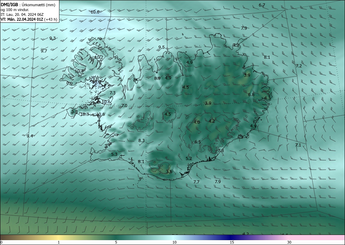This screenshot has height=245, width=345.
Task: Click the '15' label on the color scale
Action: point(232,242)
